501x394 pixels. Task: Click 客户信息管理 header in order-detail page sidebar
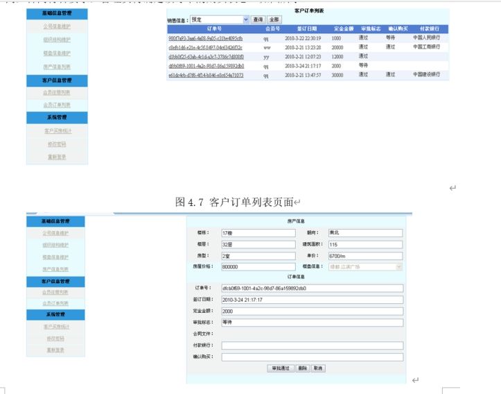tap(55, 282)
